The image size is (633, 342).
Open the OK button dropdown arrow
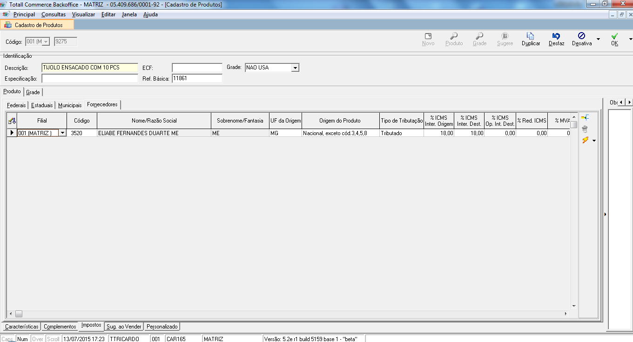630,39
